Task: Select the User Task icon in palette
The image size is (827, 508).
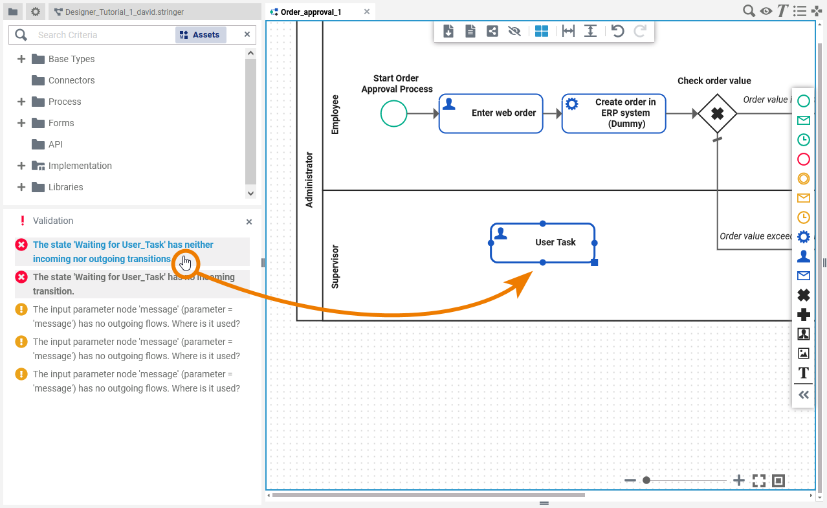Action: coord(803,256)
